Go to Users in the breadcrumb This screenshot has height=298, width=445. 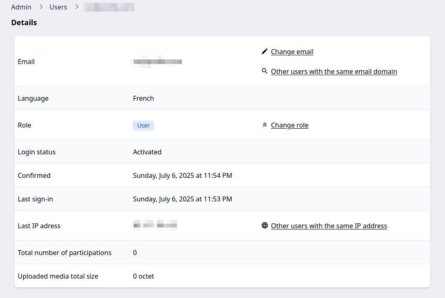pos(58,7)
